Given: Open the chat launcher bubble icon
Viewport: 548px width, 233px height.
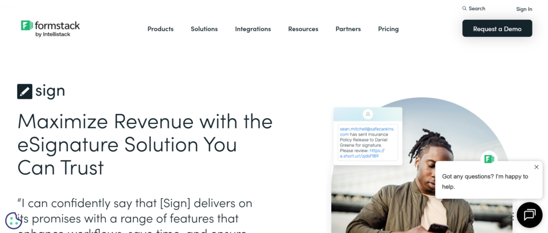Looking at the screenshot, I should [529, 215].
